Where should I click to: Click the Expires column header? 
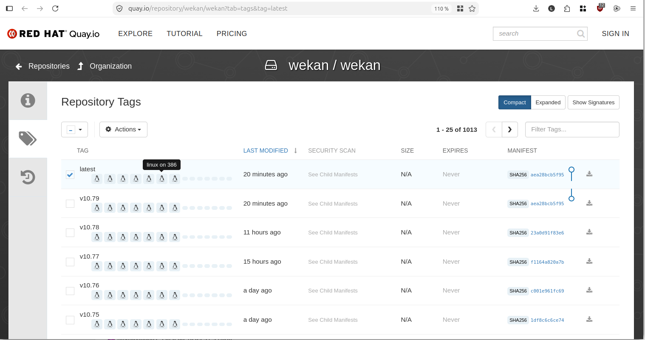(455, 150)
